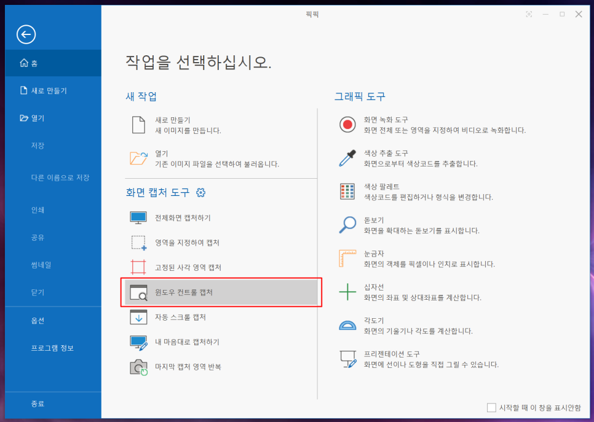Viewport: 594px width, 422px height.
Task: Click the 색상 팔레트 title text
Action: [381, 187]
